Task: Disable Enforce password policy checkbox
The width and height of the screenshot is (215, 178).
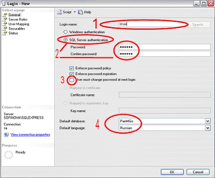Action: pos(72,68)
